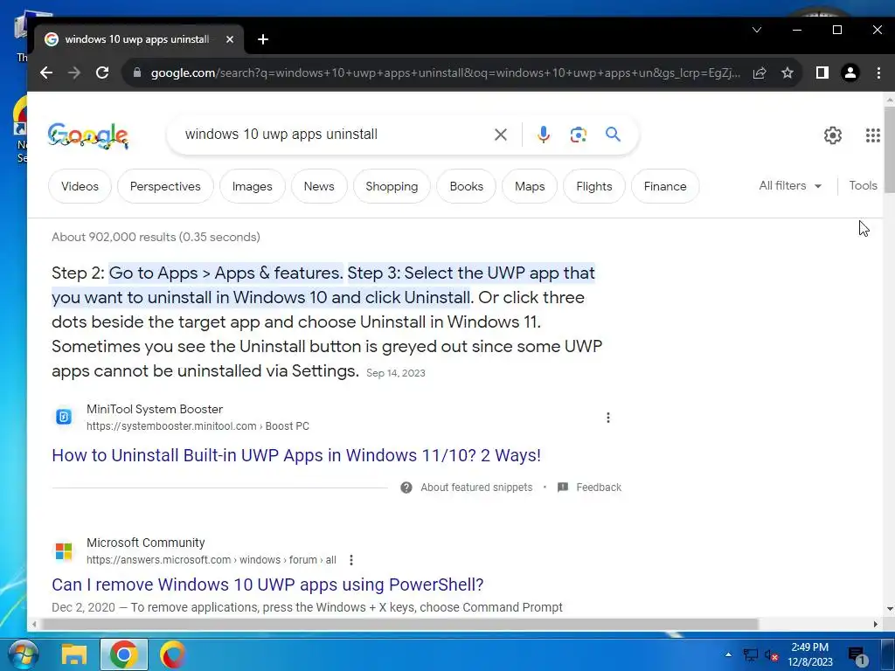Click the muted volume tray icon

[x=771, y=655]
